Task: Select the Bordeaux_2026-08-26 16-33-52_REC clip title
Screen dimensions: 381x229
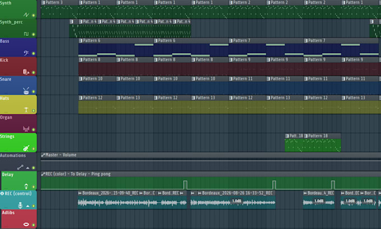Action: click(x=237, y=193)
